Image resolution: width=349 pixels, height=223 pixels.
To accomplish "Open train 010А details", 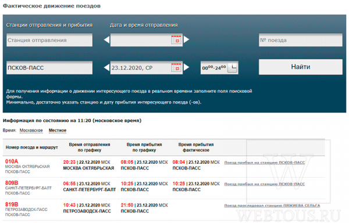I will pyautogui.click(x=12, y=161).
